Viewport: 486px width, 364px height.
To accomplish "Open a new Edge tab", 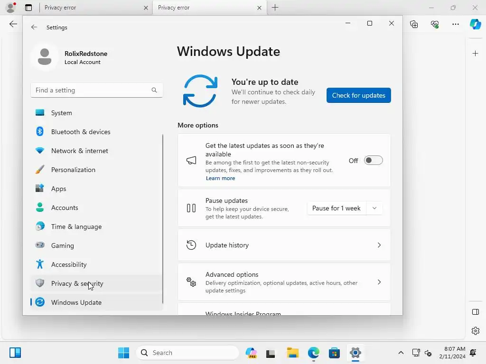I will click(275, 8).
